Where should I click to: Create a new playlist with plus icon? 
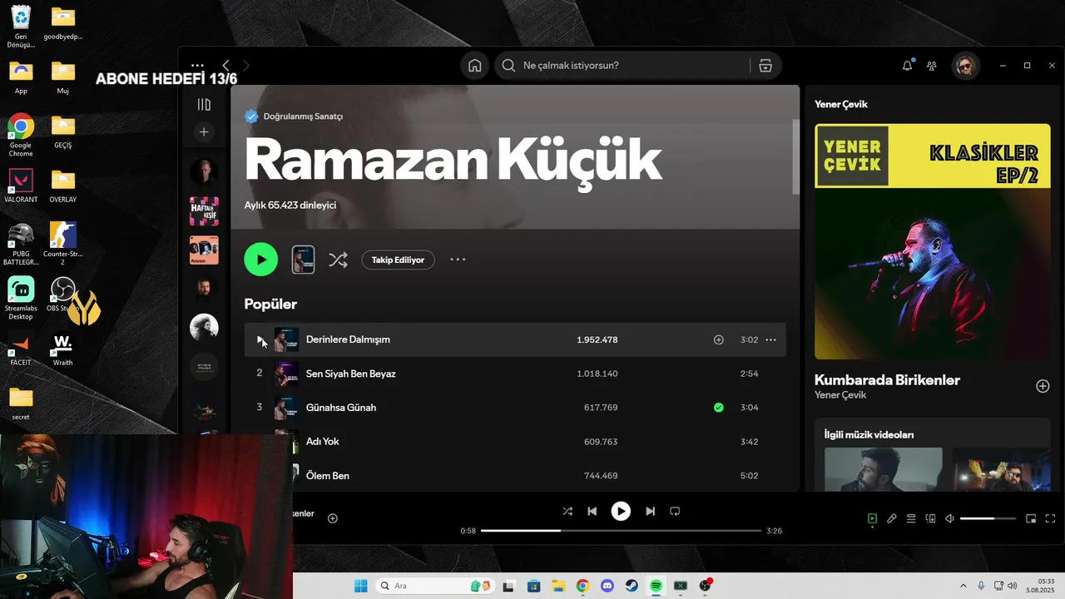point(204,131)
